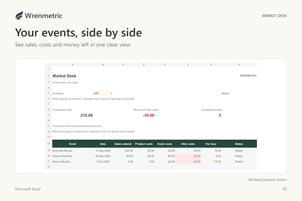Click the 'Market Desk' title cell in the sheet
Image resolution: width=302 pixels, height=201 pixels.
pyautogui.click(x=64, y=76)
